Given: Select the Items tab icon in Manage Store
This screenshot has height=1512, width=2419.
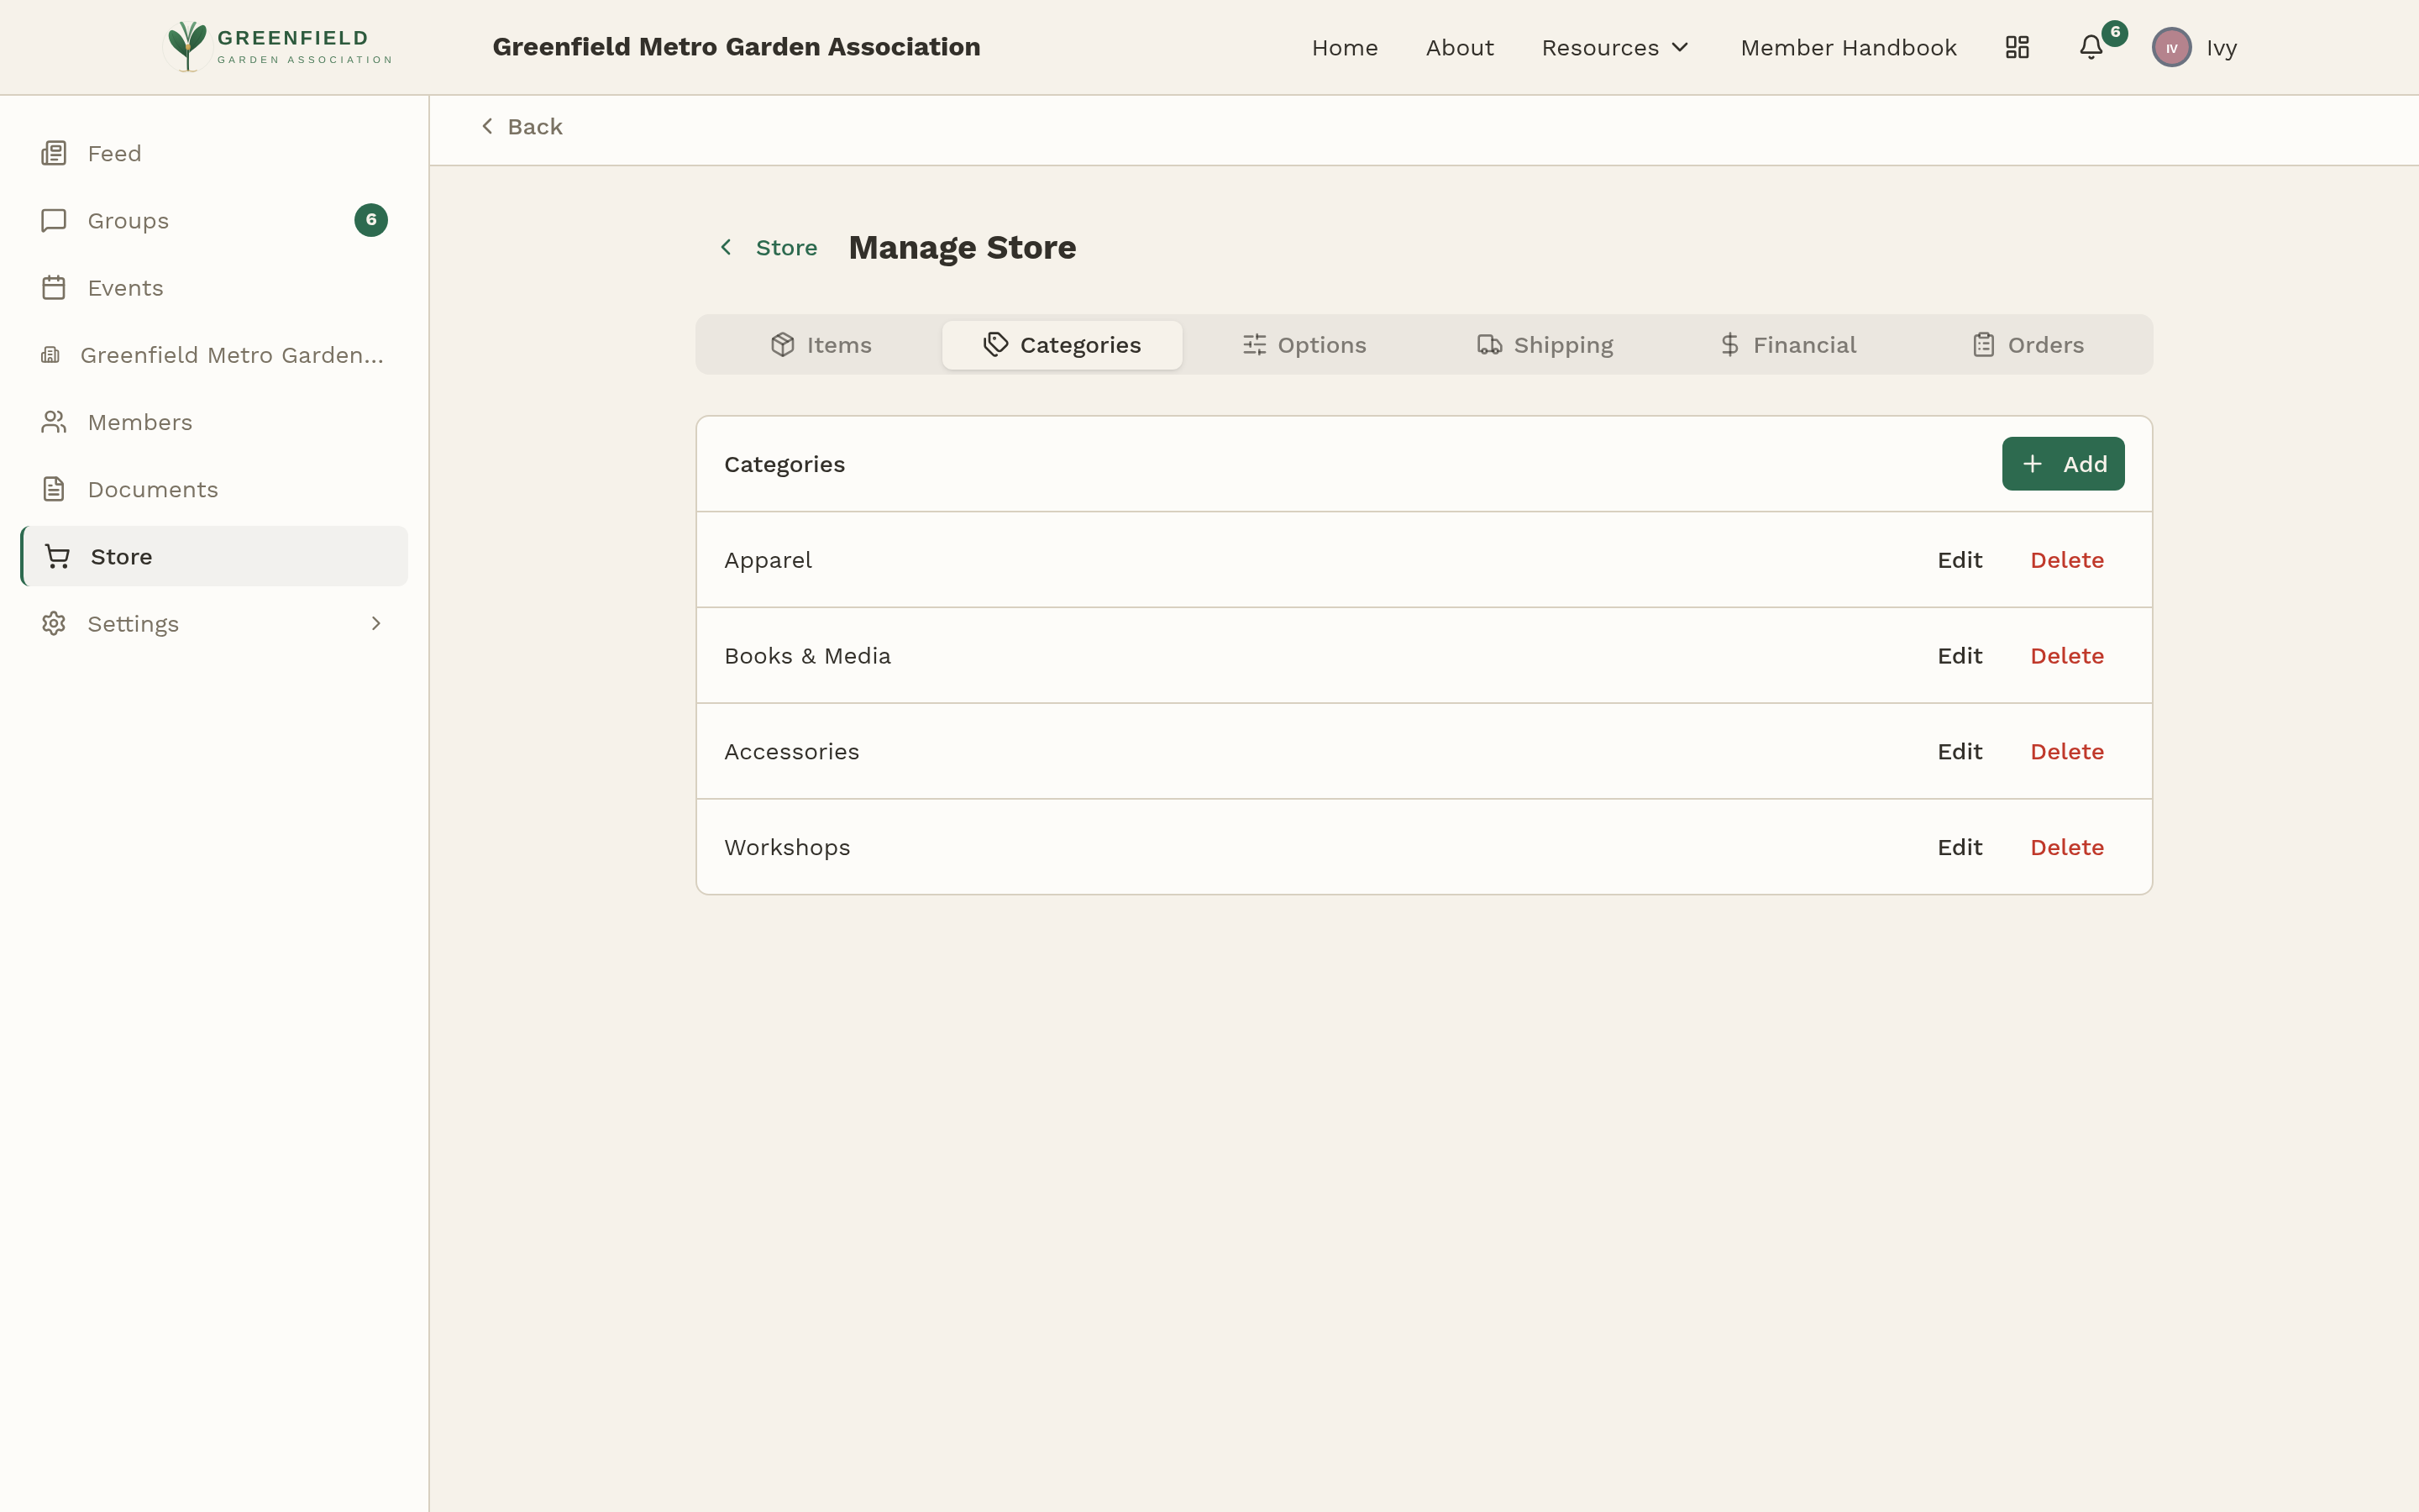Looking at the screenshot, I should pyautogui.click(x=783, y=344).
